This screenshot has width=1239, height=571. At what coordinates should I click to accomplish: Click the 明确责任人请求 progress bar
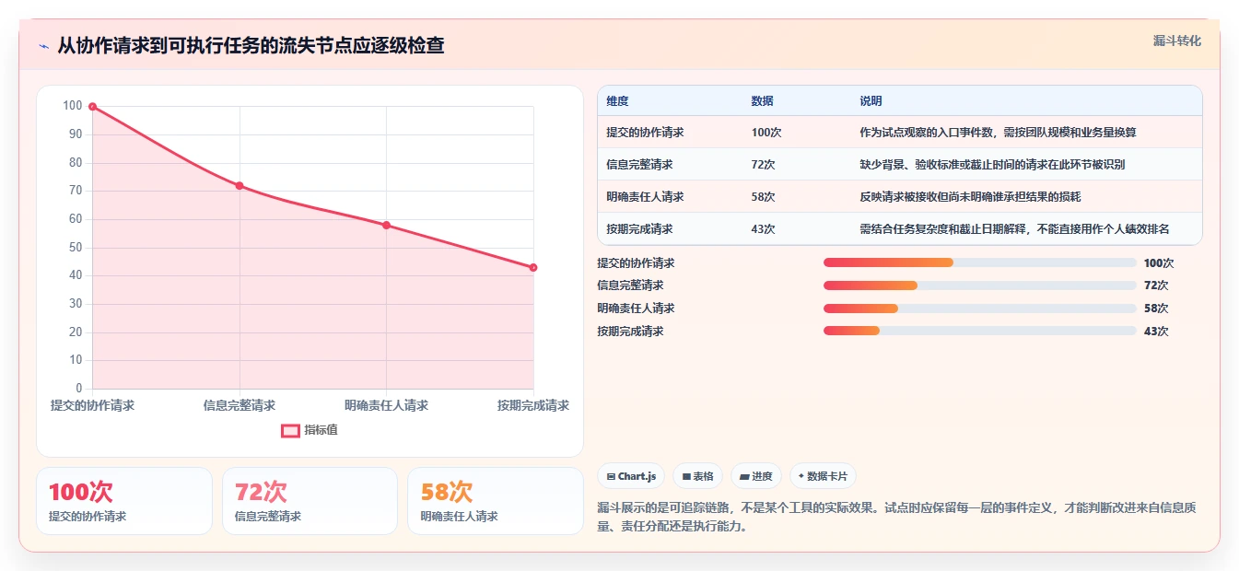980,309
